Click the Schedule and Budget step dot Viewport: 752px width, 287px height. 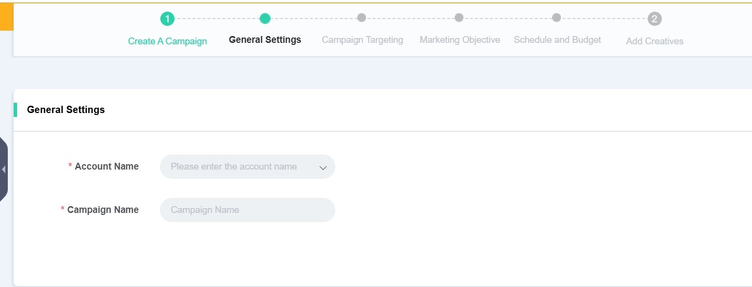point(557,18)
